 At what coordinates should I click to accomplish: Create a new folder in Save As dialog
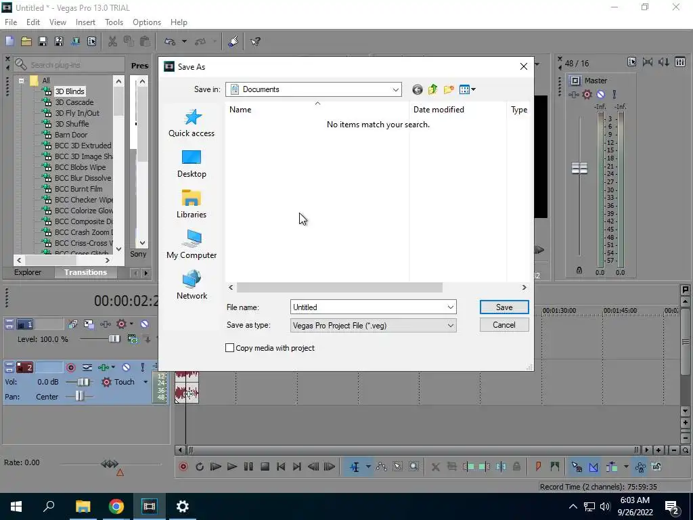click(x=449, y=90)
